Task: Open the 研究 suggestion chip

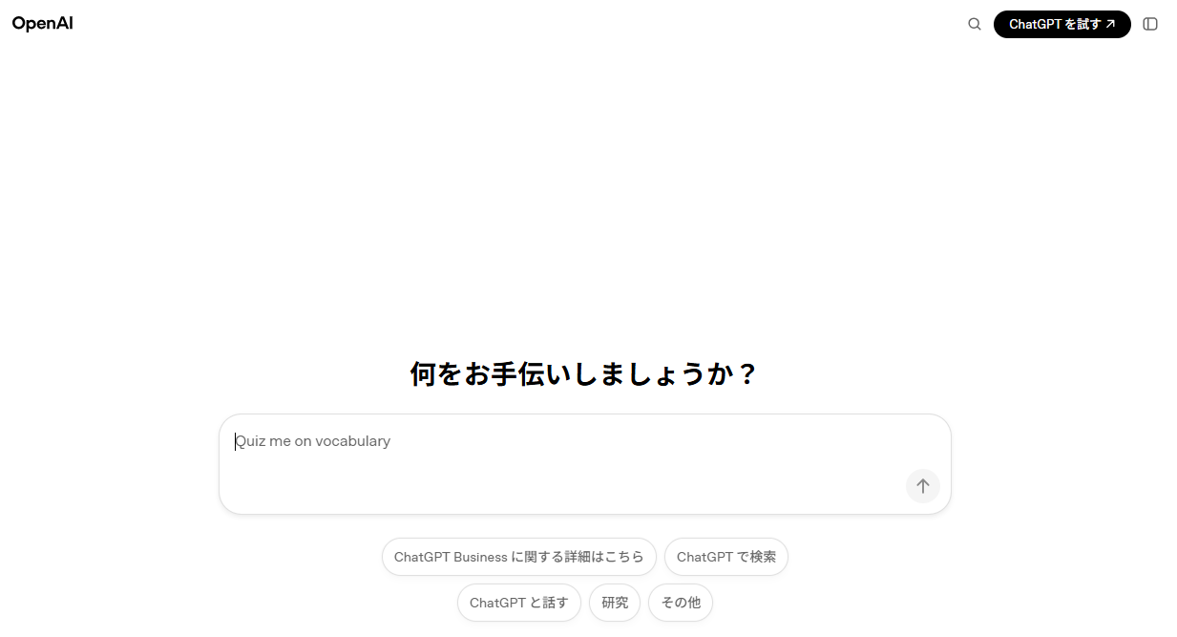Action: (615, 603)
